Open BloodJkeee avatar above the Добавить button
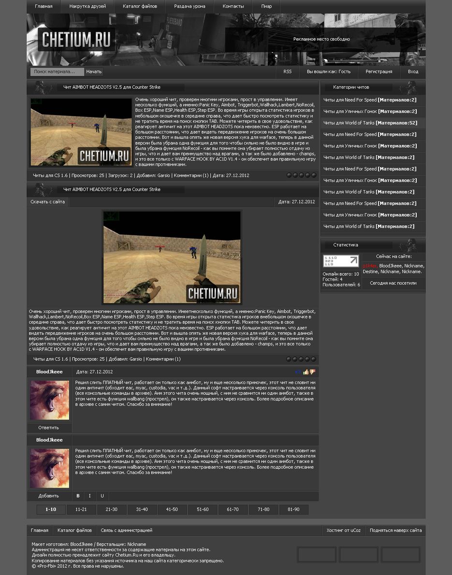This screenshot has height=575, width=452. pyautogui.click(x=49, y=468)
